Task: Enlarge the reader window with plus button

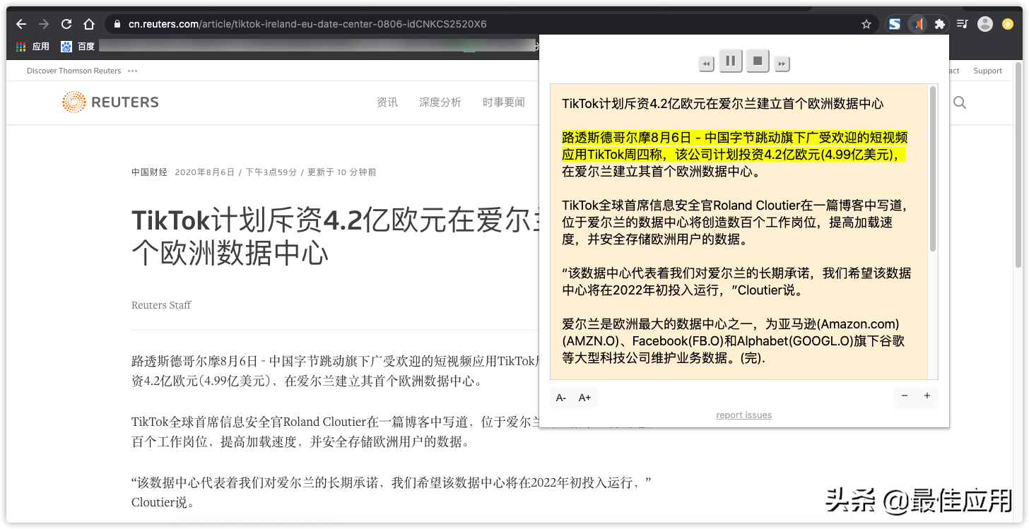Action: [927, 396]
